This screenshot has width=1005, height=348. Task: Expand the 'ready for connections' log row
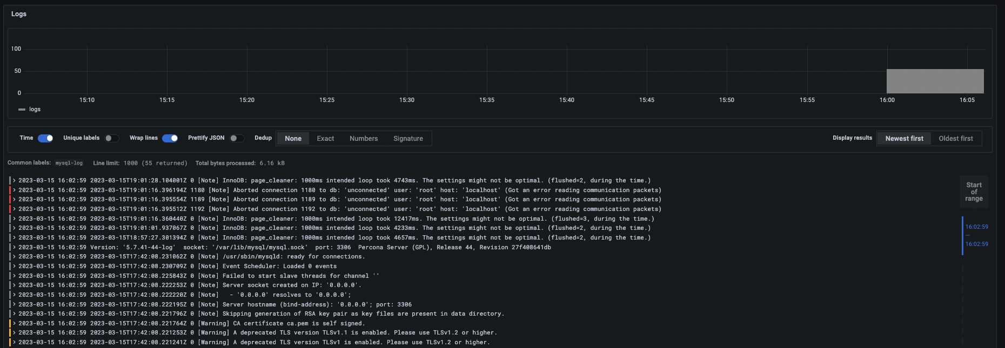15,257
